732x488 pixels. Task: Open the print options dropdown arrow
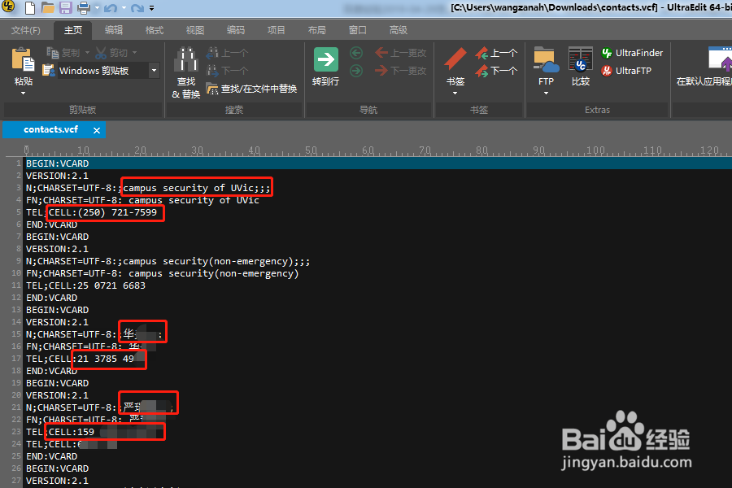pyautogui.click(x=97, y=8)
